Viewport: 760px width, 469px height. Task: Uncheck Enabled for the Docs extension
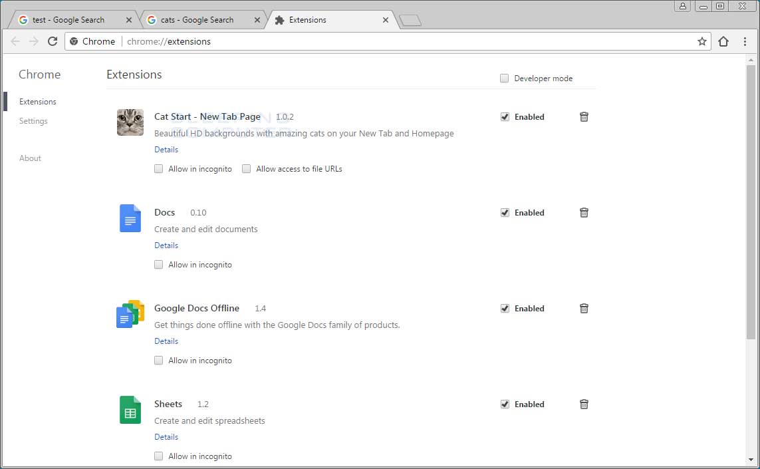tap(505, 213)
